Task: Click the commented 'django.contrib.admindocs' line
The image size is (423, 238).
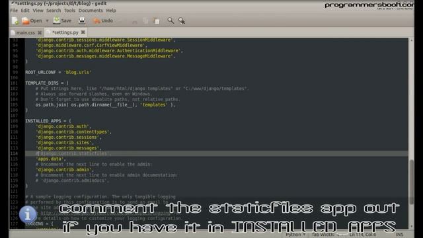Action: click(72, 180)
